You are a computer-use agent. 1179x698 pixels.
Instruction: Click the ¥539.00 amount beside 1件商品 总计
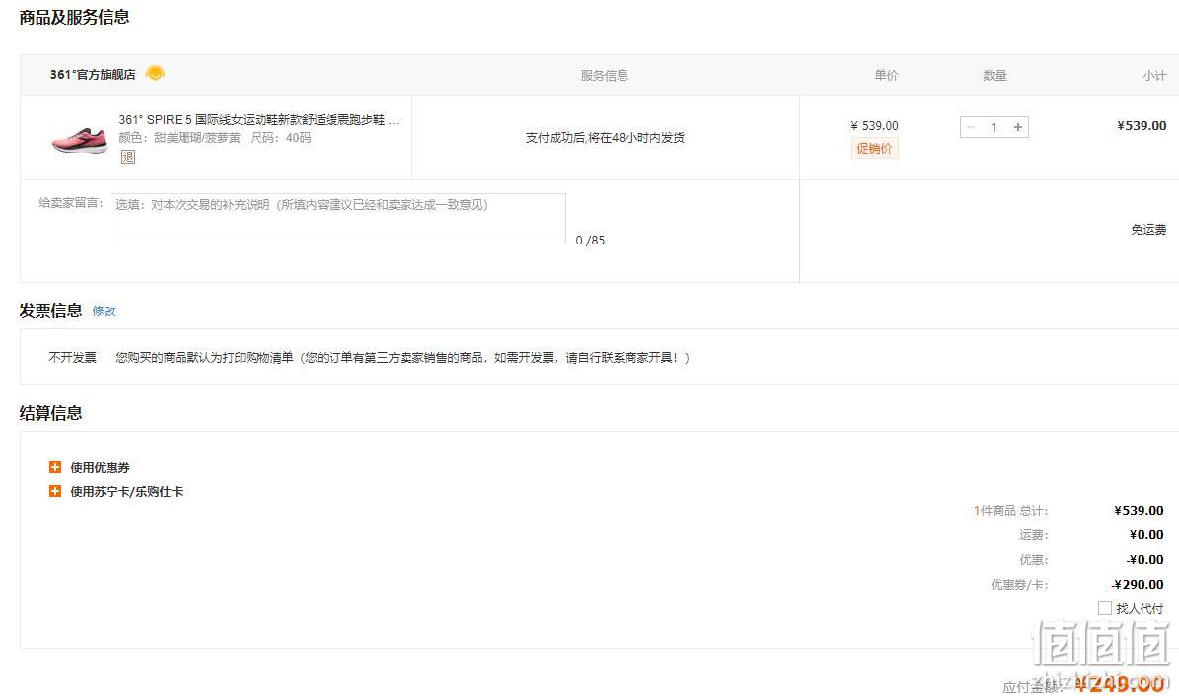click(x=1140, y=510)
